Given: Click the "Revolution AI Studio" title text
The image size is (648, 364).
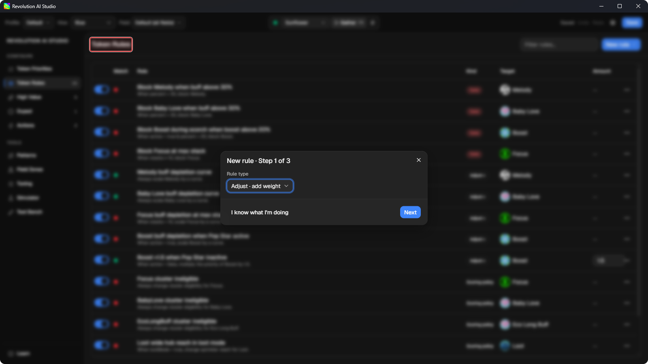Looking at the screenshot, I should point(34,6).
